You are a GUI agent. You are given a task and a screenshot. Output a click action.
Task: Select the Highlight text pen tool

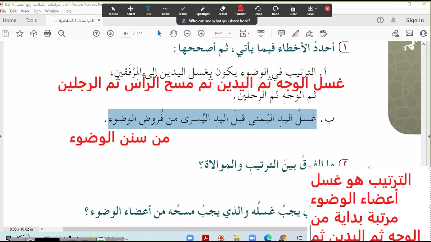296,33
